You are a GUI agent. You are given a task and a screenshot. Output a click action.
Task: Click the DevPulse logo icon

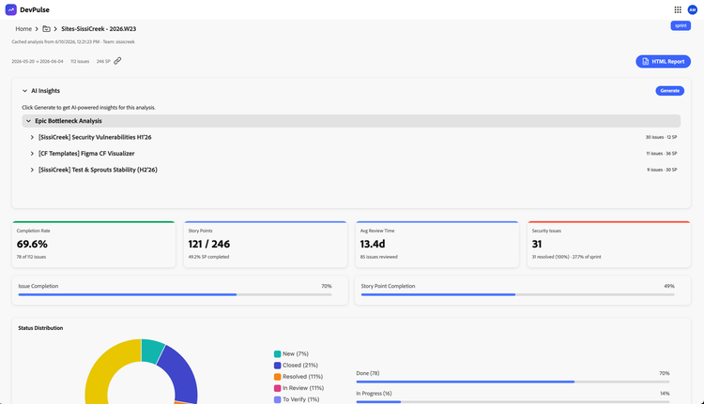(x=10, y=9)
